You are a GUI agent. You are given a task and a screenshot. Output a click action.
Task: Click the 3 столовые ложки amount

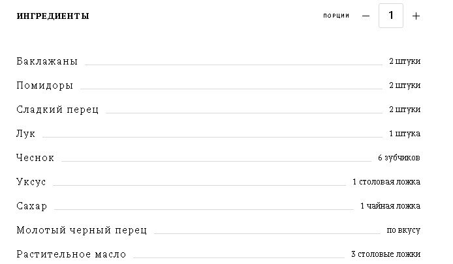click(386, 254)
